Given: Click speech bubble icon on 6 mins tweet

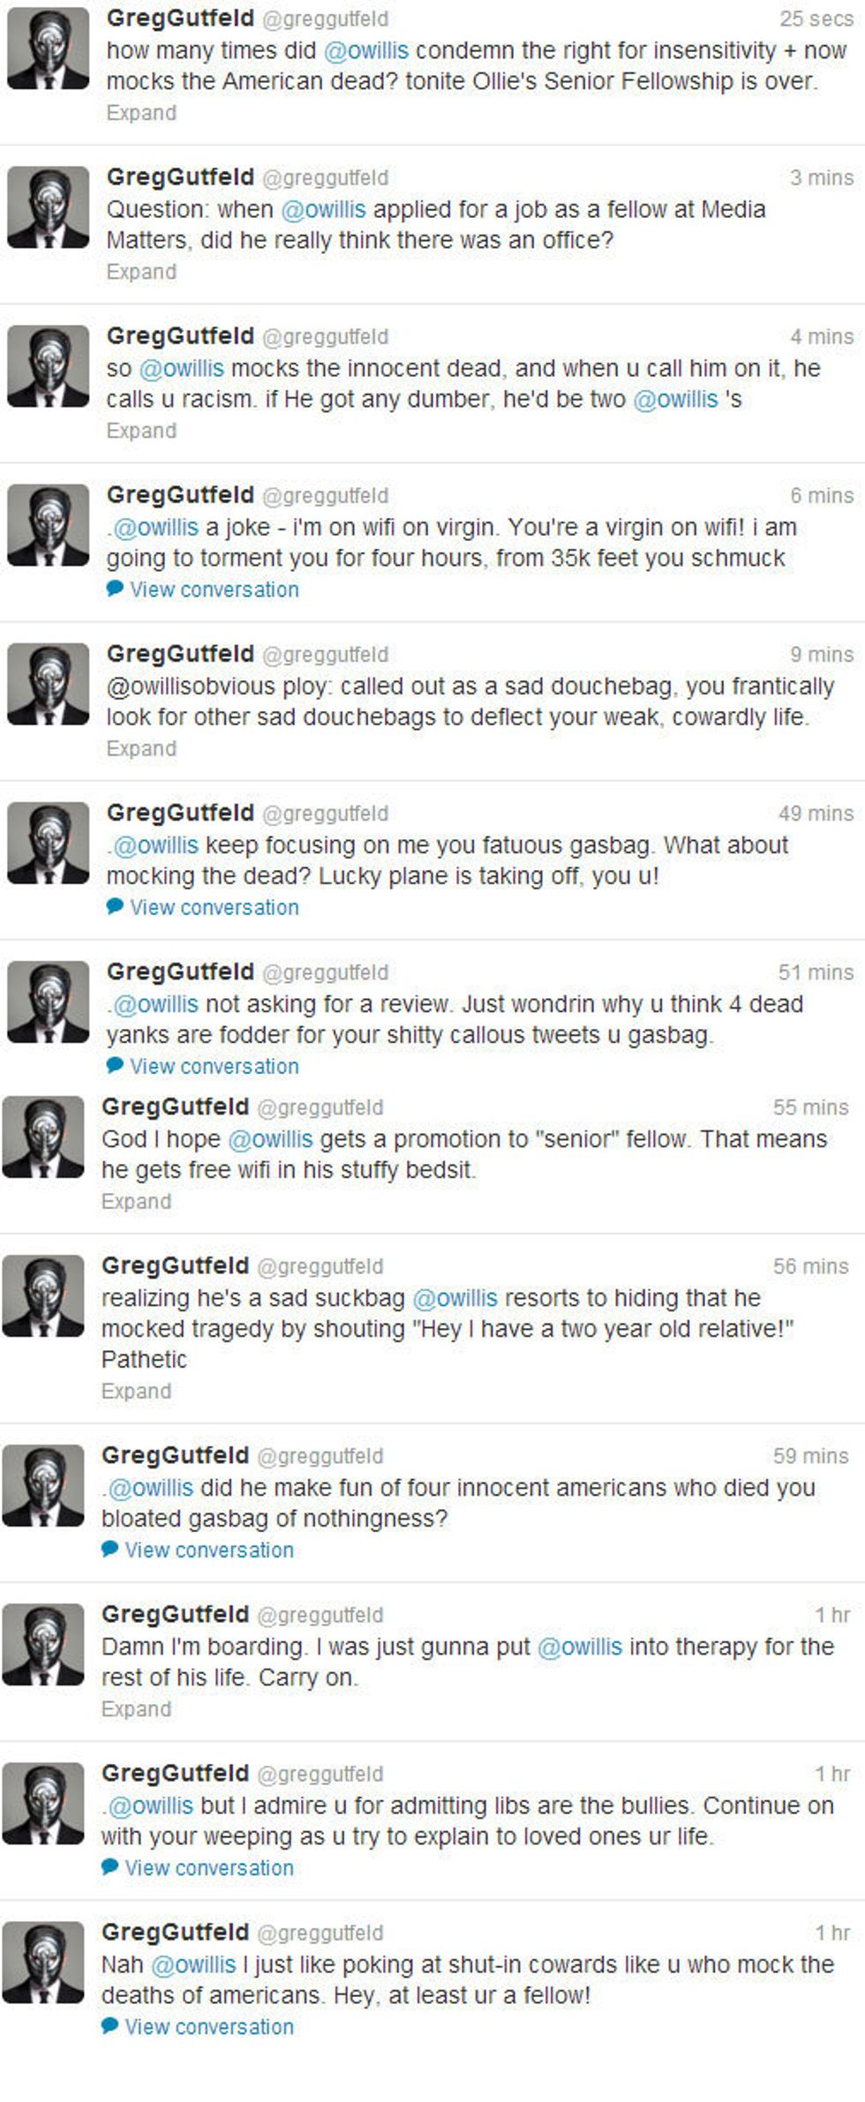Looking at the screenshot, I should [115, 589].
